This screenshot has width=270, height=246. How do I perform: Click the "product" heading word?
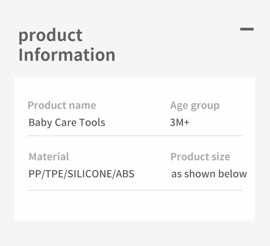tap(50, 35)
